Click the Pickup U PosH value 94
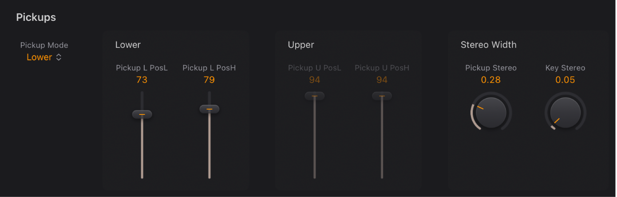The width and height of the screenshot is (617, 197). [382, 80]
